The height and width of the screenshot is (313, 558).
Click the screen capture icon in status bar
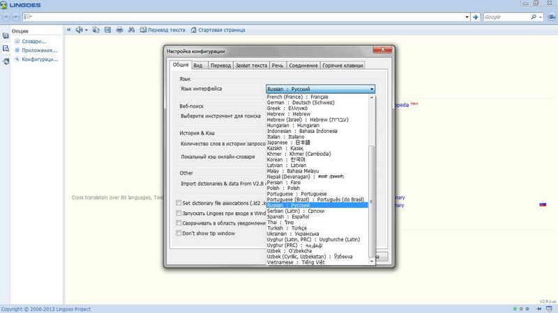click(550, 309)
